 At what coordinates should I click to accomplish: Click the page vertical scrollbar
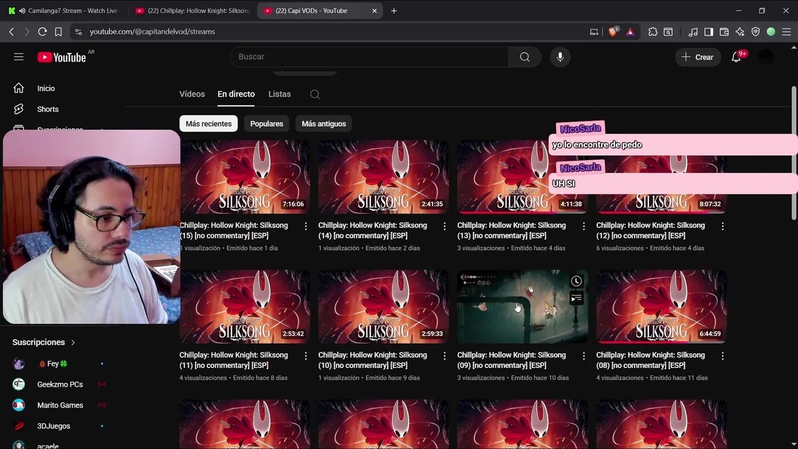click(794, 153)
